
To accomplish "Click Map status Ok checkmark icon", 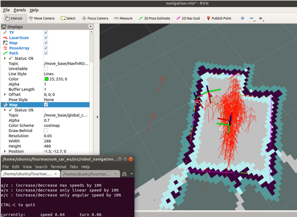I will [11, 110].
